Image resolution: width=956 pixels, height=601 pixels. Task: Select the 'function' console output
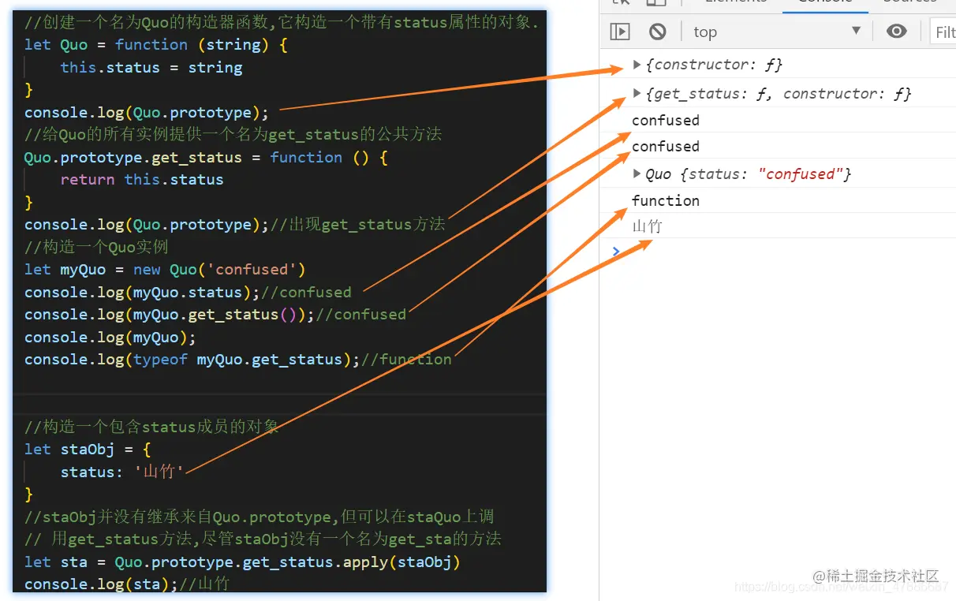pos(666,200)
